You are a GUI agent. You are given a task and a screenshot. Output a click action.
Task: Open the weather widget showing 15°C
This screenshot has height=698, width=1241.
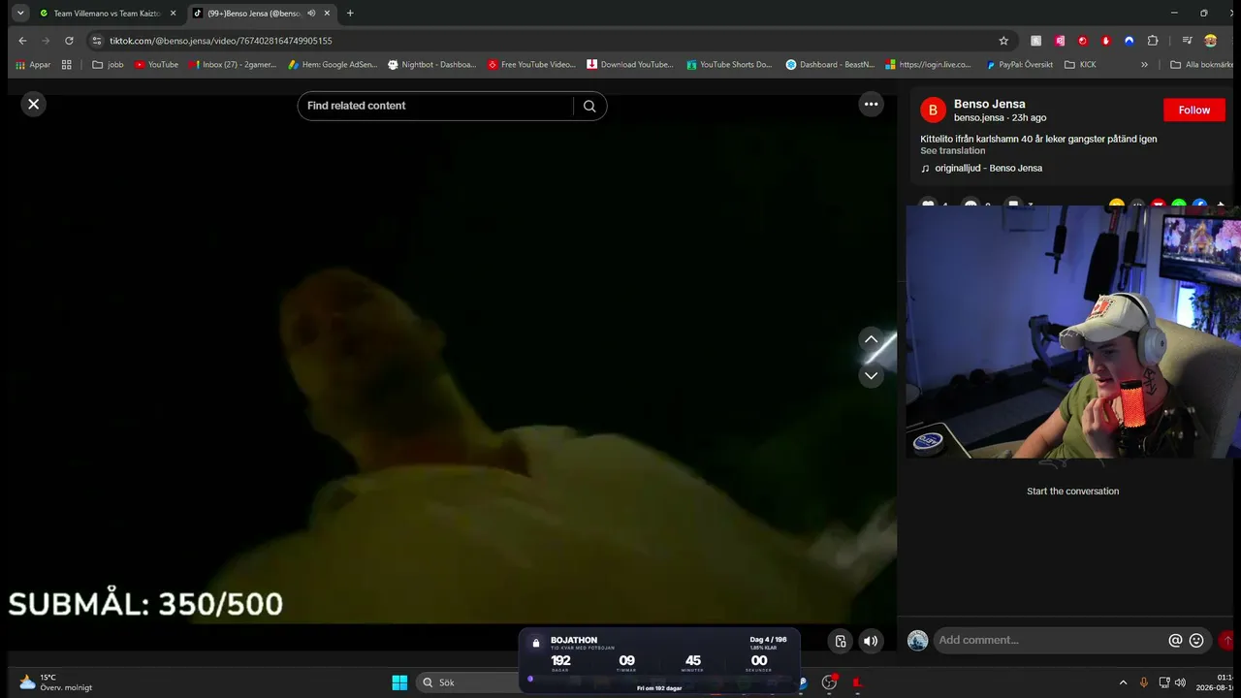(x=56, y=682)
